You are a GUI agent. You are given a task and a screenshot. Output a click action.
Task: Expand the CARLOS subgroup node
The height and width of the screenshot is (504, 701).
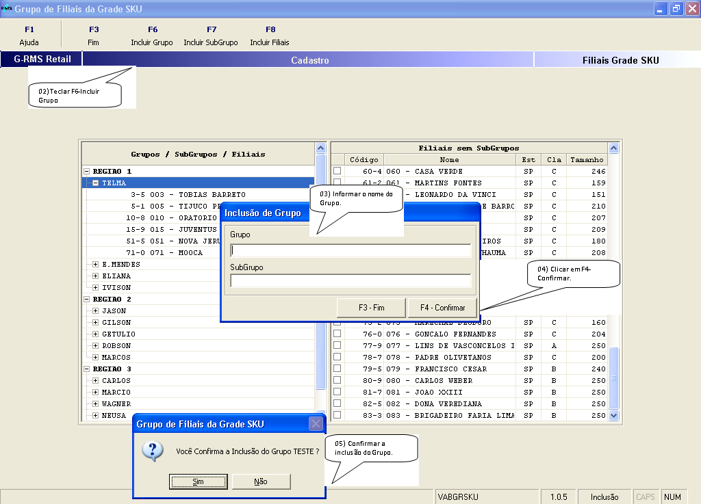pyautogui.click(x=95, y=380)
